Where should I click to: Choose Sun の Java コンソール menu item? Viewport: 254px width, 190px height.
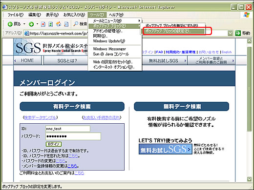coord(115,54)
